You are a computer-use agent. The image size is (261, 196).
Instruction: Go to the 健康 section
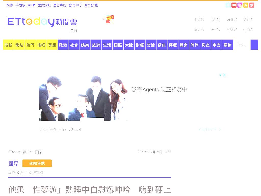[162, 45]
